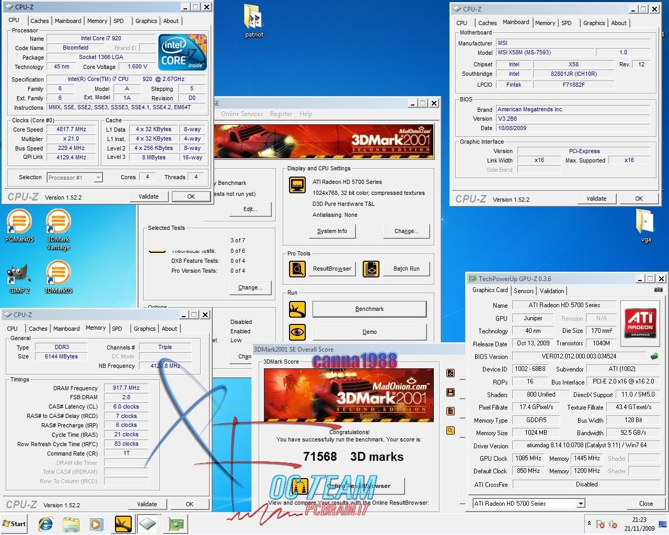Screen dimensions: 669x535
Task: Switch to CPU-Z via its chip taskbar icon
Action: 148,524
